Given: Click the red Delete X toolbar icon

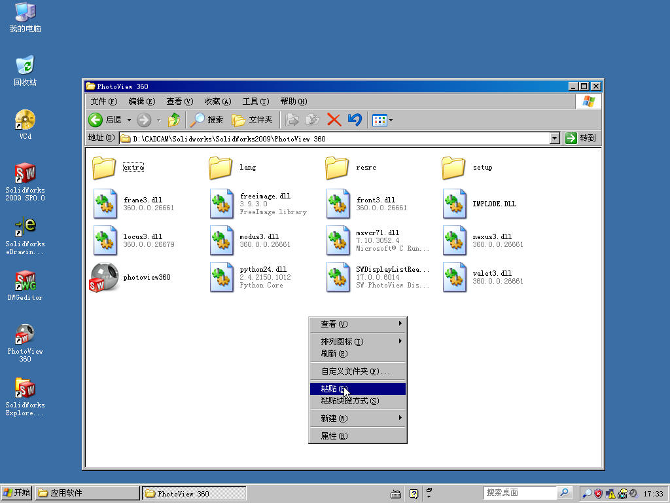Looking at the screenshot, I should (x=334, y=120).
